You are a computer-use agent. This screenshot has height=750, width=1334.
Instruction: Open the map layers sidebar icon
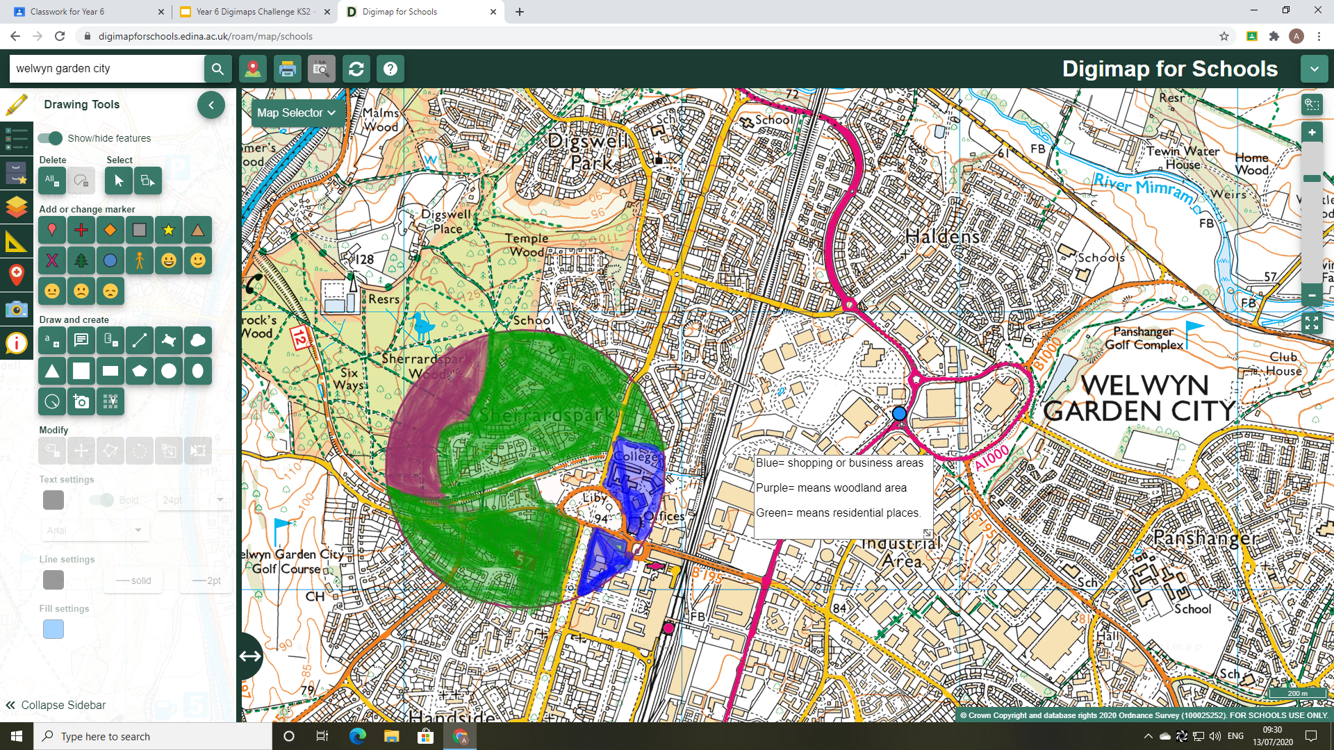tap(16, 206)
